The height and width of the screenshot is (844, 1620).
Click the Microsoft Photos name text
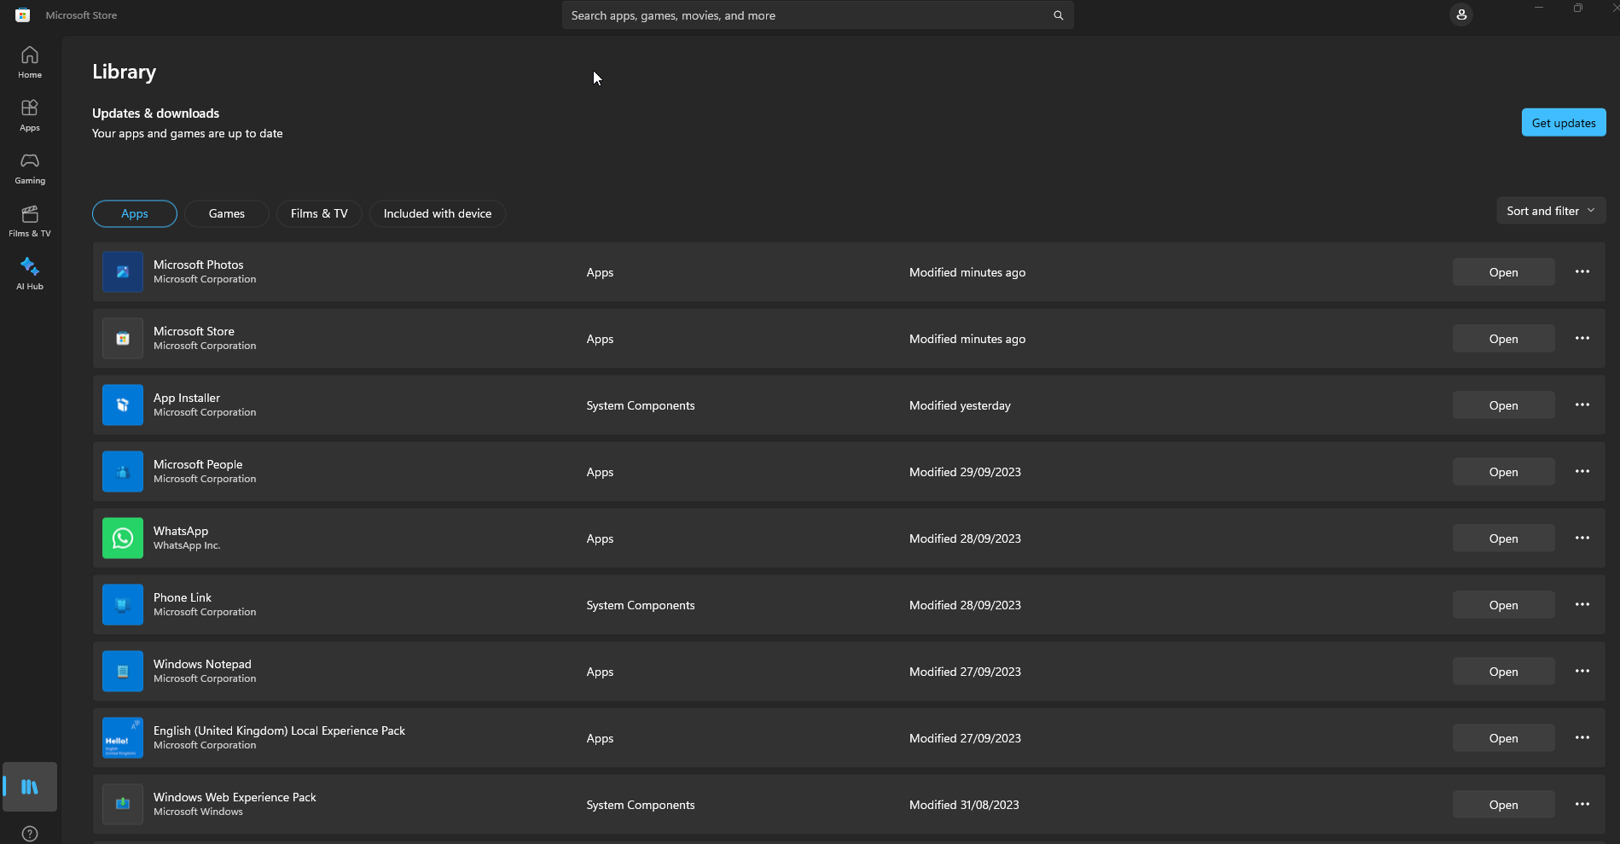point(199,265)
